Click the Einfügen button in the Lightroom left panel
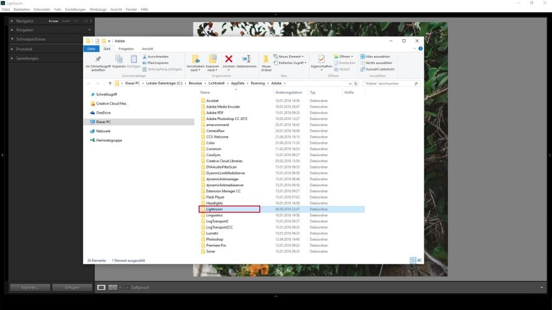The image size is (552, 310). tap(72, 287)
